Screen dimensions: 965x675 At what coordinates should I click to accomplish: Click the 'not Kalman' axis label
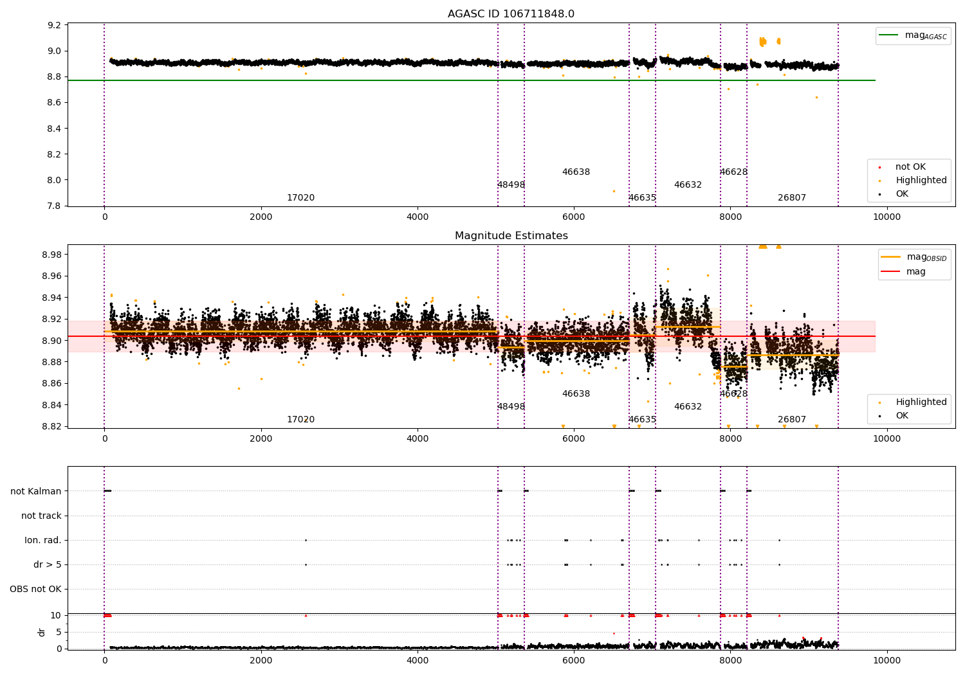coord(36,491)
